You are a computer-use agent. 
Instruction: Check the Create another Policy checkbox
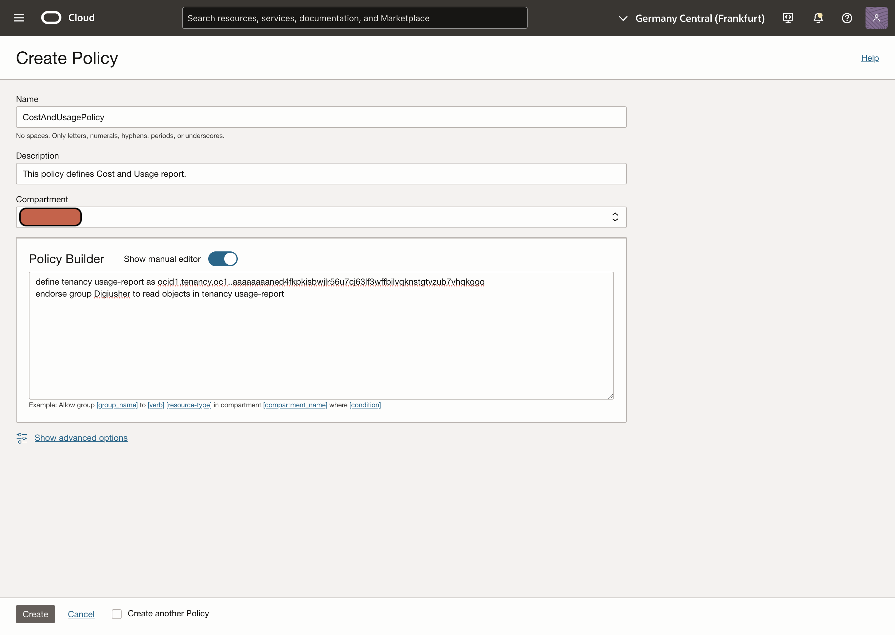(x=117, y=614)
